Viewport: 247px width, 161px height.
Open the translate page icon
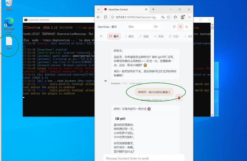point(163,17)
